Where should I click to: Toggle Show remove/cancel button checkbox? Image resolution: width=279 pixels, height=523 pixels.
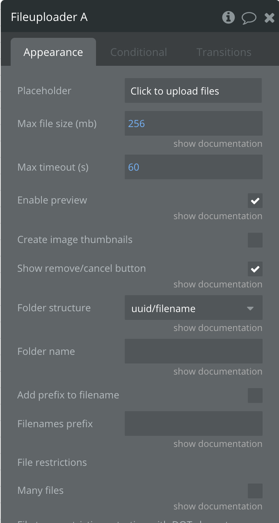pyautogui.click(x=255, y=269)
